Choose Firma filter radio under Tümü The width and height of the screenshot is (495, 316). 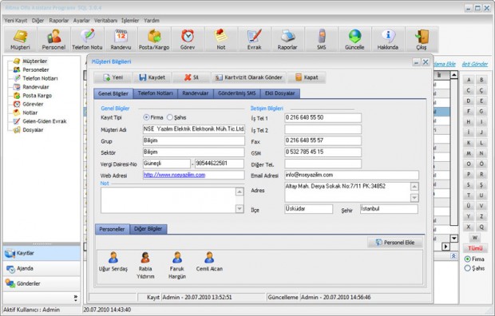[x=468, y=259]
